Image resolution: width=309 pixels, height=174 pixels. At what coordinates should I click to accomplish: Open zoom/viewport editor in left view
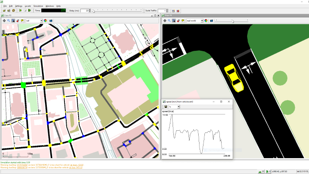click(9, 20)
